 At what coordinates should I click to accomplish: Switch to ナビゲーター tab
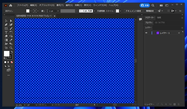tap(150, 18)
